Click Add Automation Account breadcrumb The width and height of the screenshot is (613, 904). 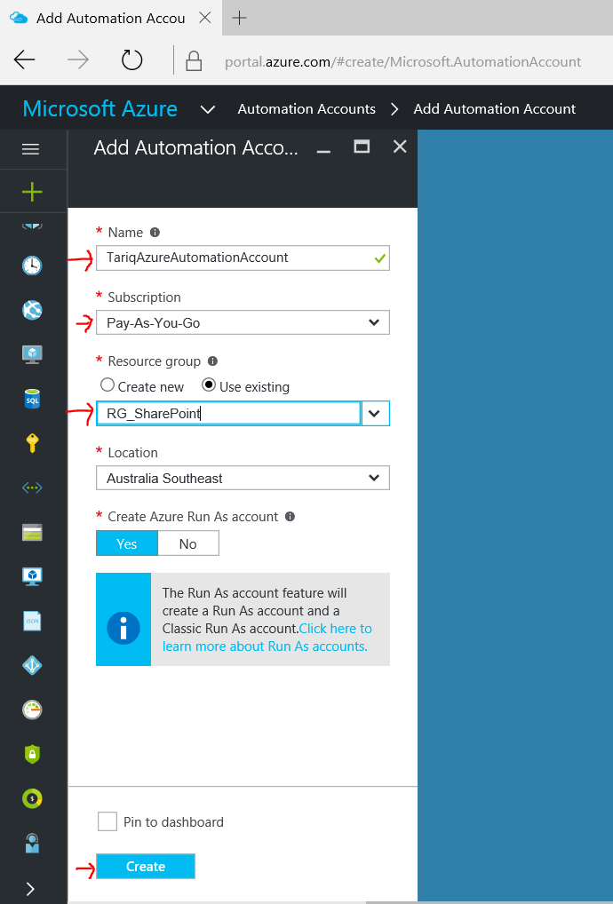click(x=494, y=109)
